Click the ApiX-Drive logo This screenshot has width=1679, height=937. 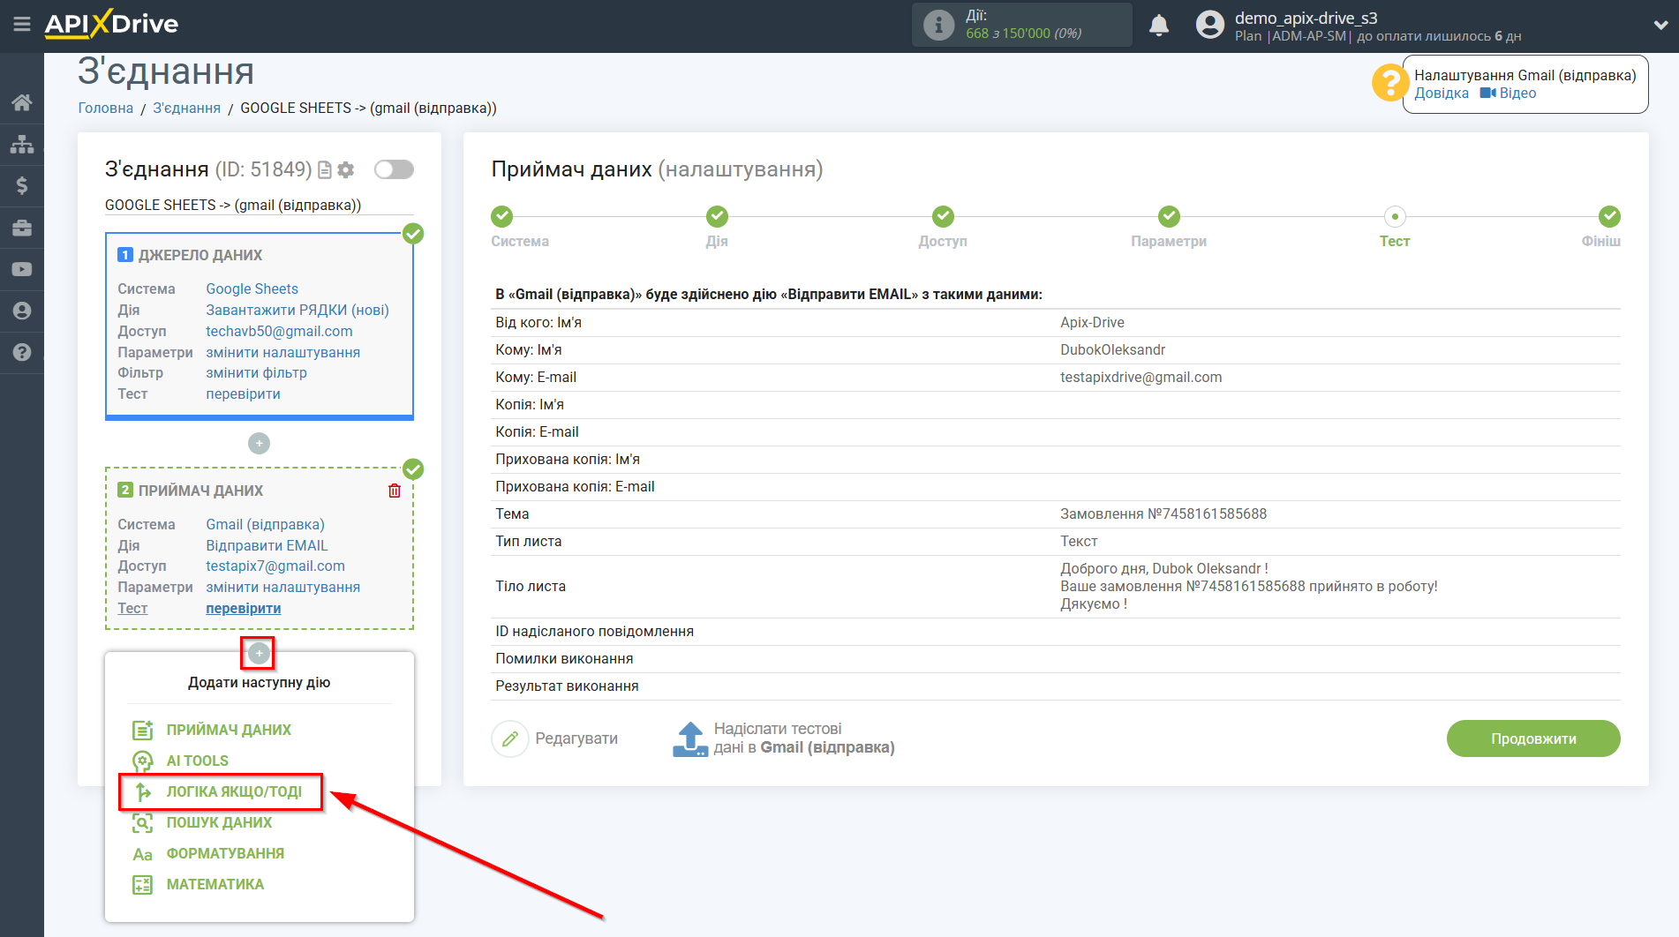[111, 24]
